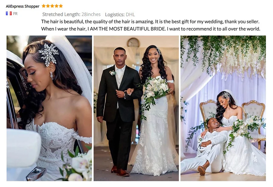This screenshot has height=187, width=273.
Task: Click the FR country code label
Action: 15,14
